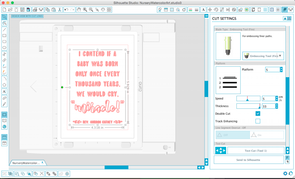This screenshot has width=295, height=179.
Task: Select the Knife tool
Action: pos(4,104)
